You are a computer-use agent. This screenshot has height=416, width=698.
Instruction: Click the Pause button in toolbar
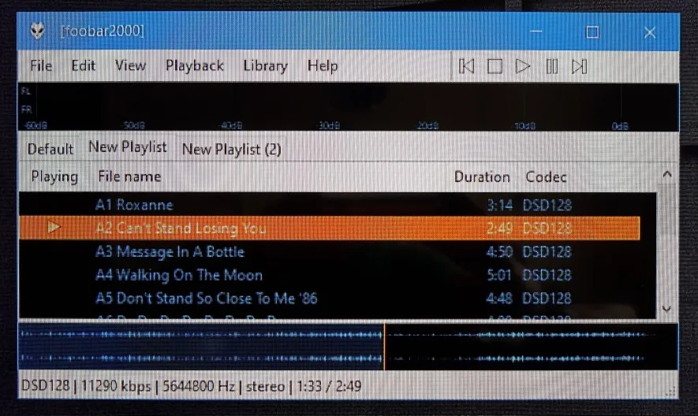coord(551,66)
